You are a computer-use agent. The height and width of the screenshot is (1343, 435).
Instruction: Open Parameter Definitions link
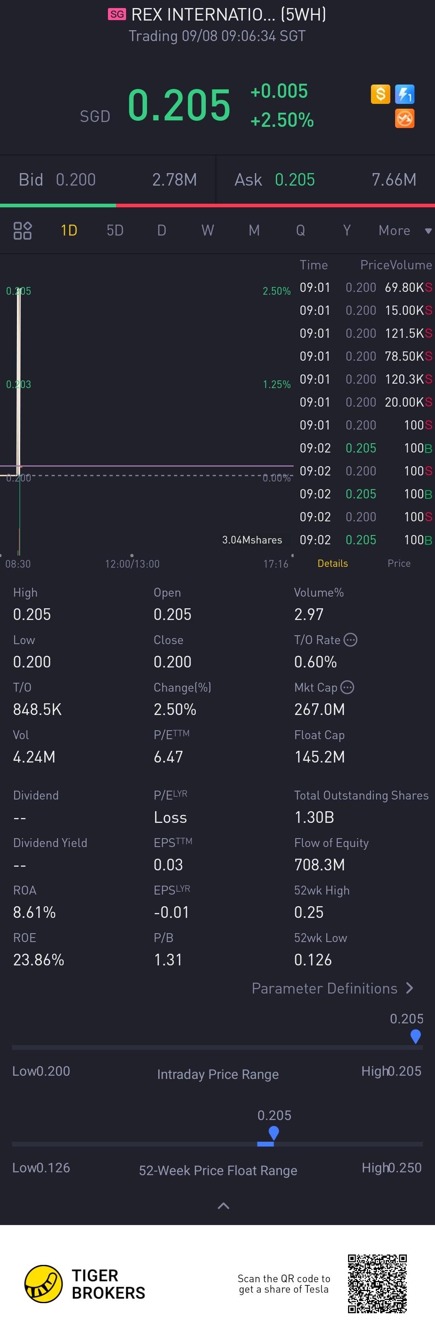pos(333,988)
